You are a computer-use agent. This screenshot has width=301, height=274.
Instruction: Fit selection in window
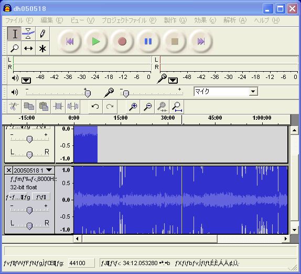pyautogui.click(x=162, y=106)
